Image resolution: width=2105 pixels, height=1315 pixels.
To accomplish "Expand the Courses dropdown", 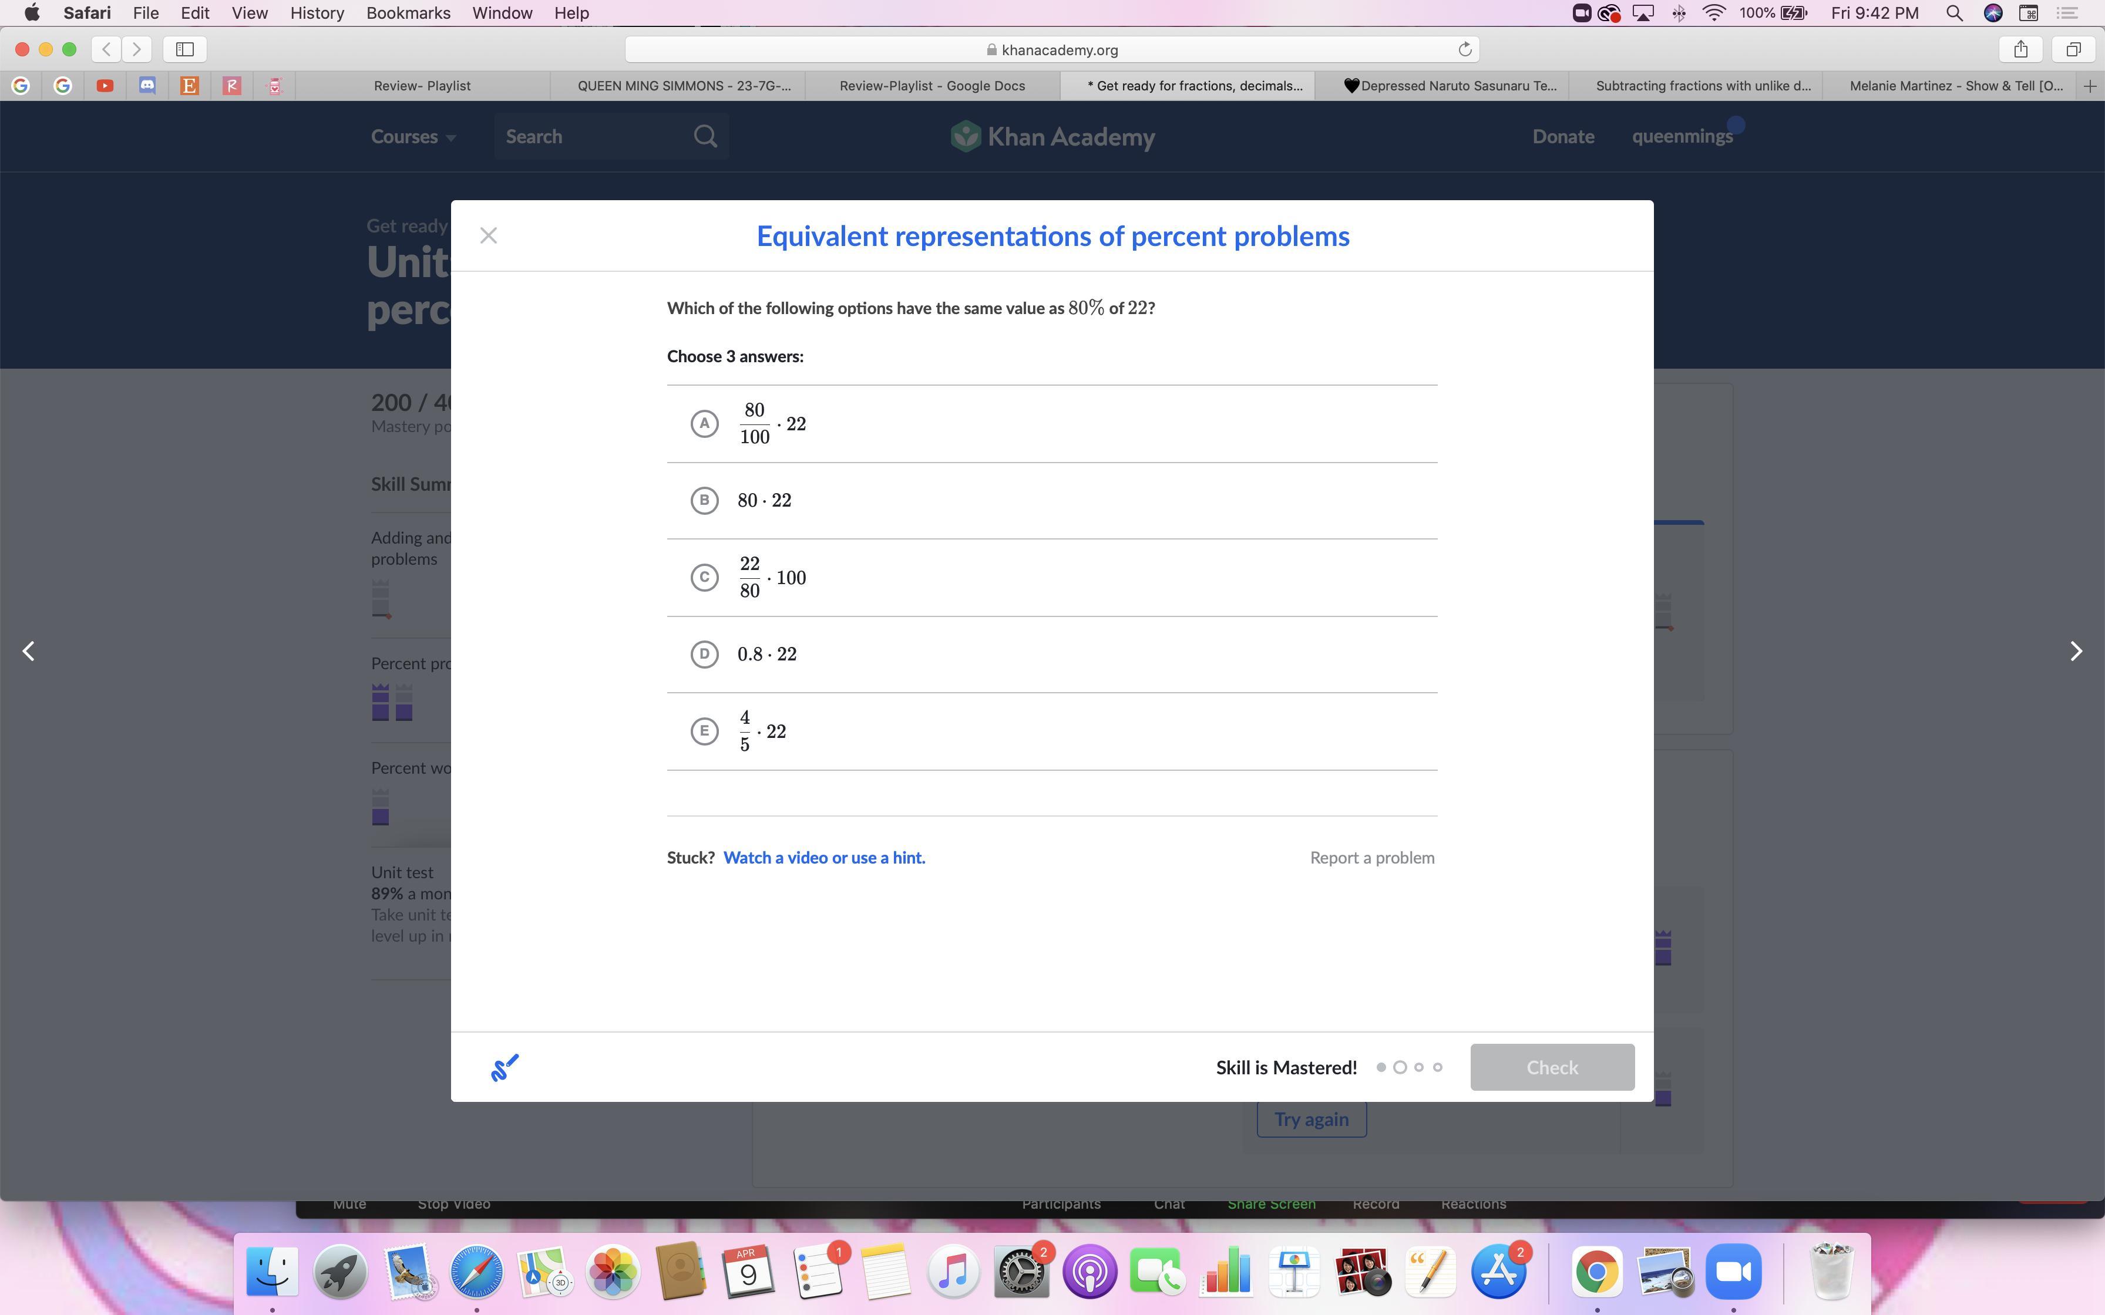I will (x=413, y=137).
